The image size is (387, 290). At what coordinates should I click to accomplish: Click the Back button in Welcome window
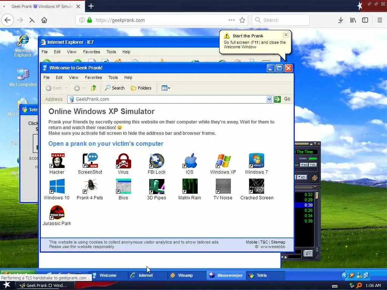[x=54, y=88]
